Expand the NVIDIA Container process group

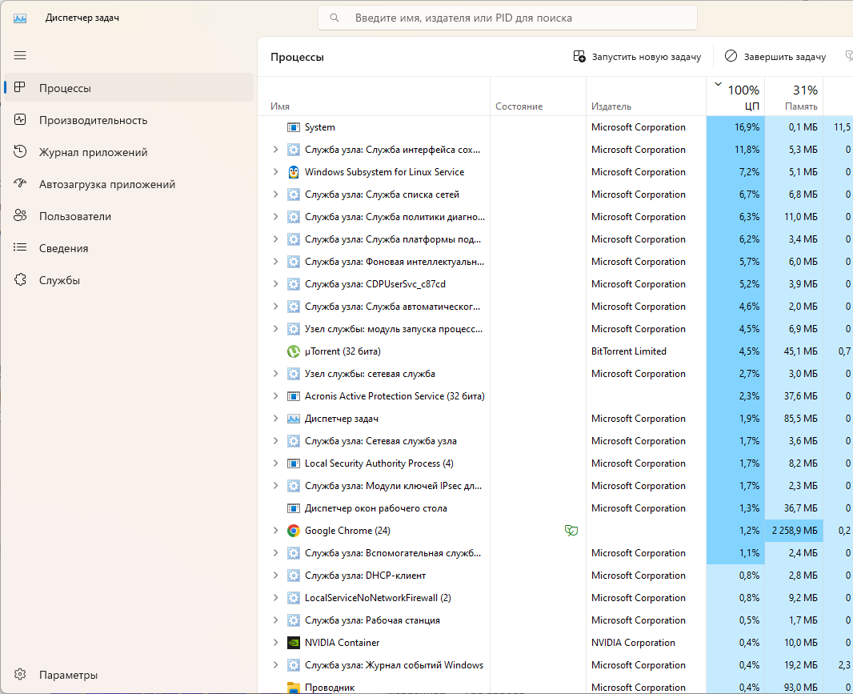(x=275, y=643)
